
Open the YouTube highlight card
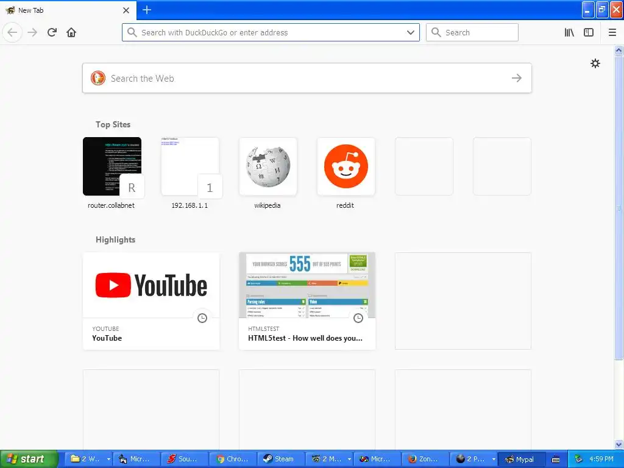click(x=151, y=301)
